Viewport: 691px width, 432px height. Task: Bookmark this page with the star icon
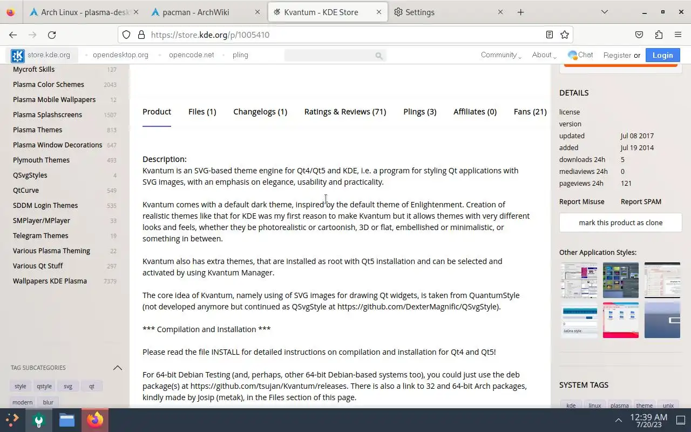coord(565,35)
